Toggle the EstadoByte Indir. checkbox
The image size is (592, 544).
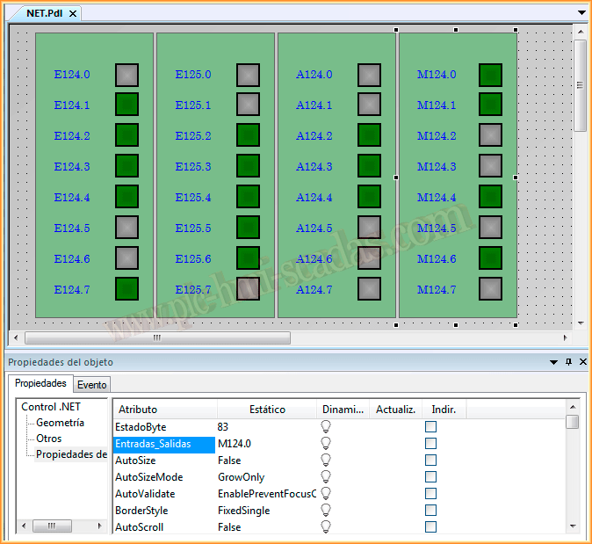click(x=430, y=426)
